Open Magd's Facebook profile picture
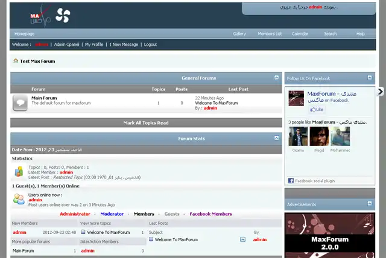This screenshot has height=258, width=386. click(319, 136)
